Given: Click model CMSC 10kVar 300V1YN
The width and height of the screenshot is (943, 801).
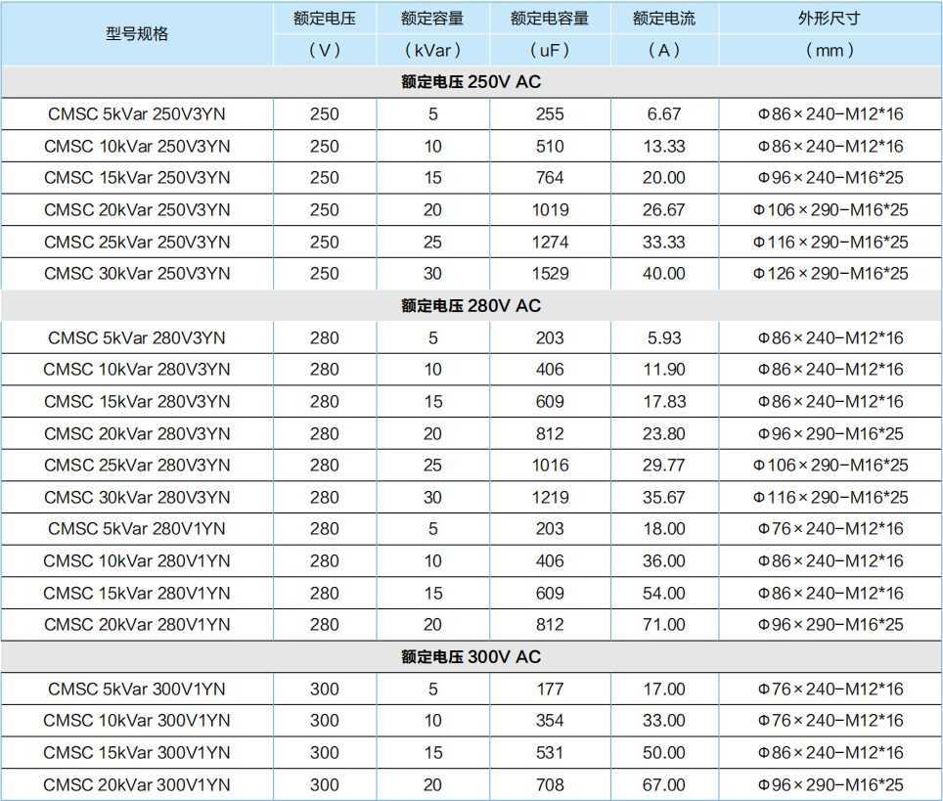Looking at the screenshot, I should click(x=137, y=721).
